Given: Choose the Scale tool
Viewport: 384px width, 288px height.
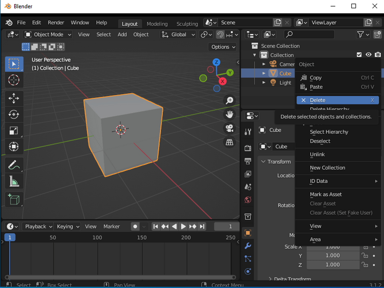Looking at the screenshot, I should click(14, 130).
